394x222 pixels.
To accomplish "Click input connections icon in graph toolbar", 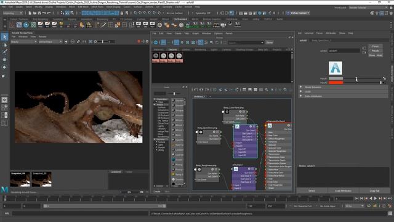I will pos(196,89).
